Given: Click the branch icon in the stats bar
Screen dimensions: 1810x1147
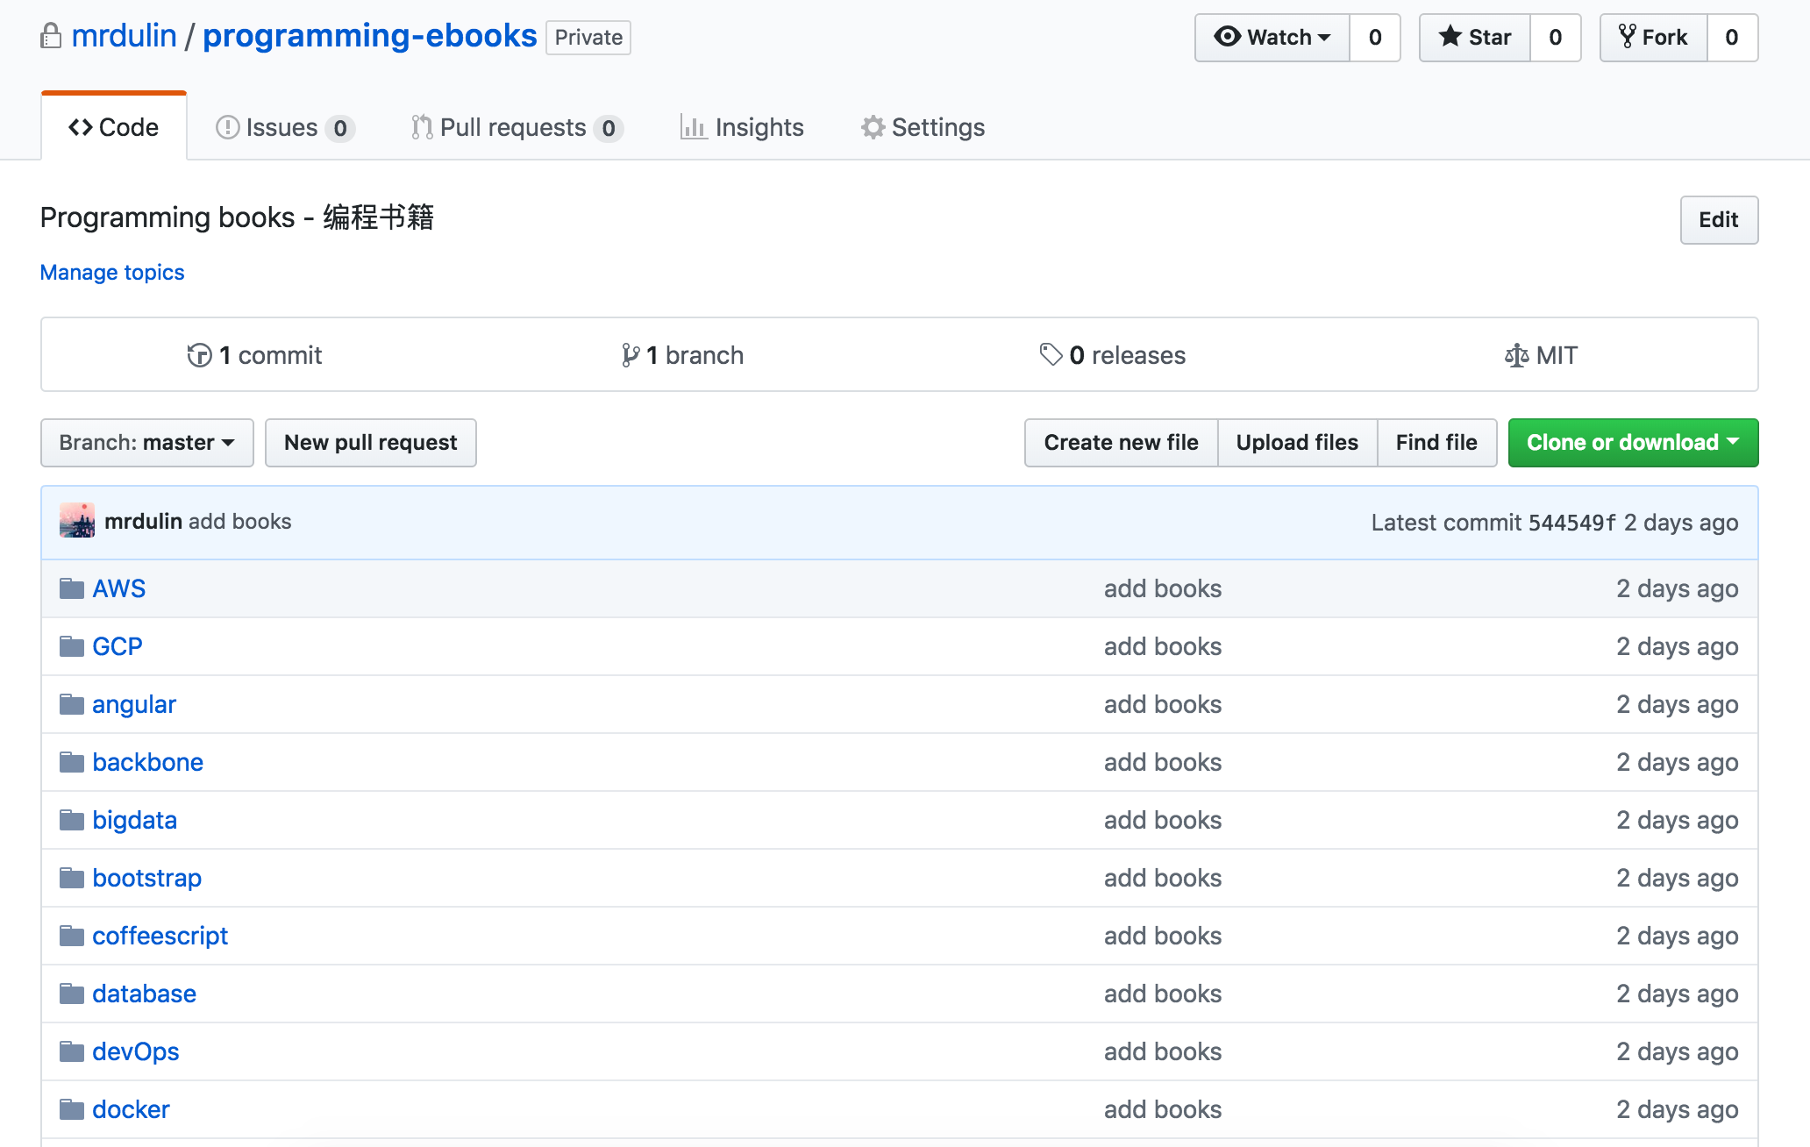Looking at the screenshot, I should [x=630, y=355].
